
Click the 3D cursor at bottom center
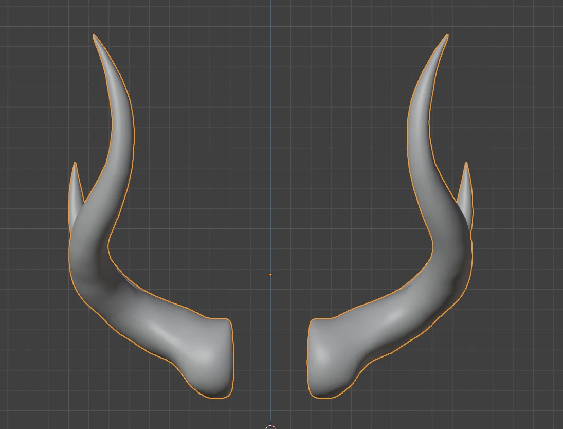[x=269, y=426]
